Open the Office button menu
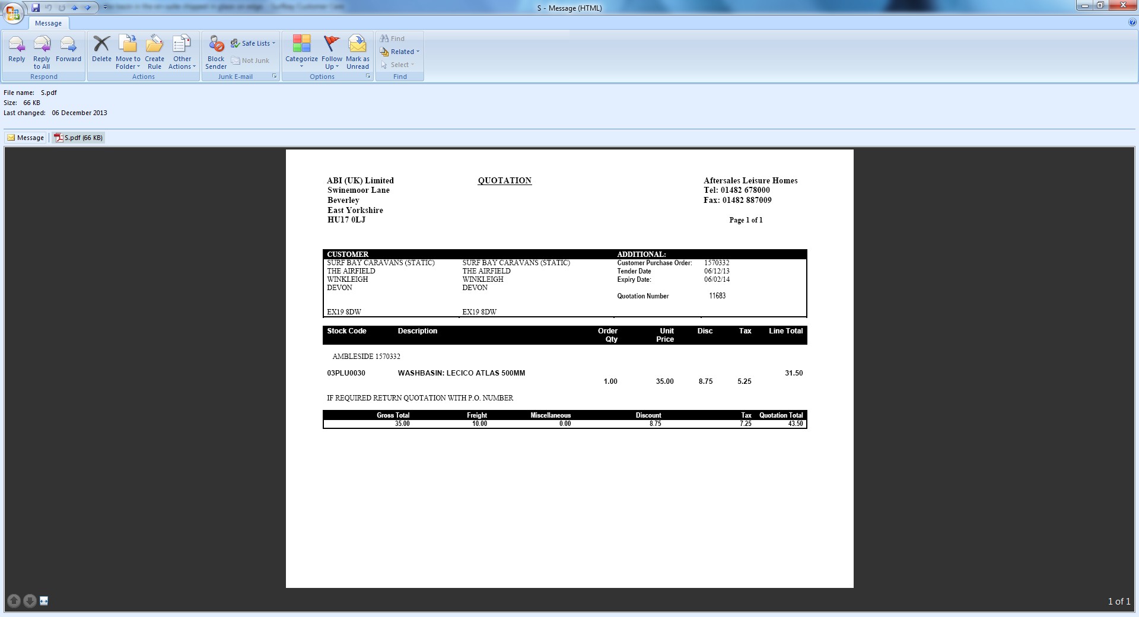1139x617 pixels. 13,12
